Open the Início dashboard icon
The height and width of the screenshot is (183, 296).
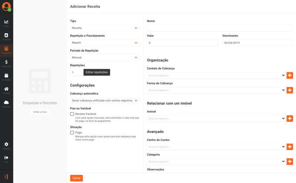click(x=6, y=23)
